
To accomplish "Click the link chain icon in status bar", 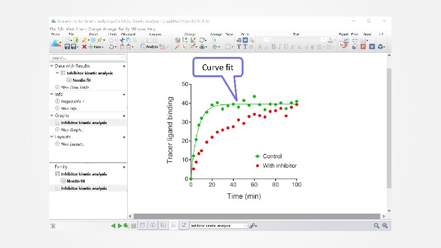I will (253, 225).
